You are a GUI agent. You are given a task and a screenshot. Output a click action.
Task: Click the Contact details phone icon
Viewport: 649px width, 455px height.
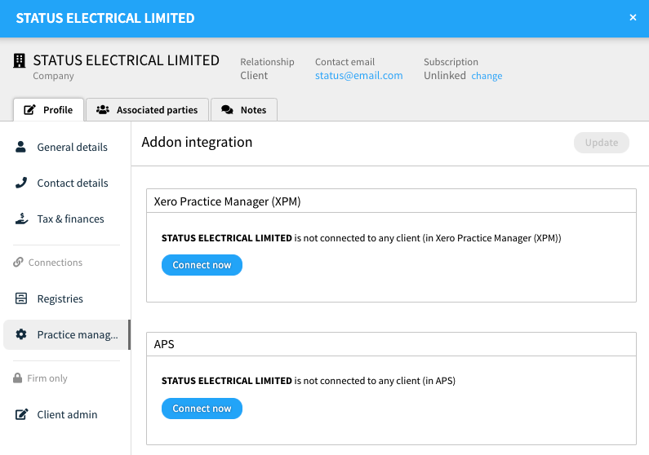click(x=21, y=183)
